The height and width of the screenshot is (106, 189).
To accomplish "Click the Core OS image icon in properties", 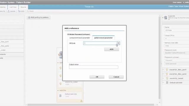I will tap(165, 18).
